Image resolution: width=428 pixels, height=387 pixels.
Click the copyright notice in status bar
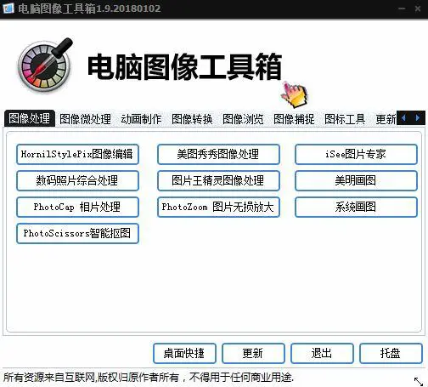(x=149, y=378)
